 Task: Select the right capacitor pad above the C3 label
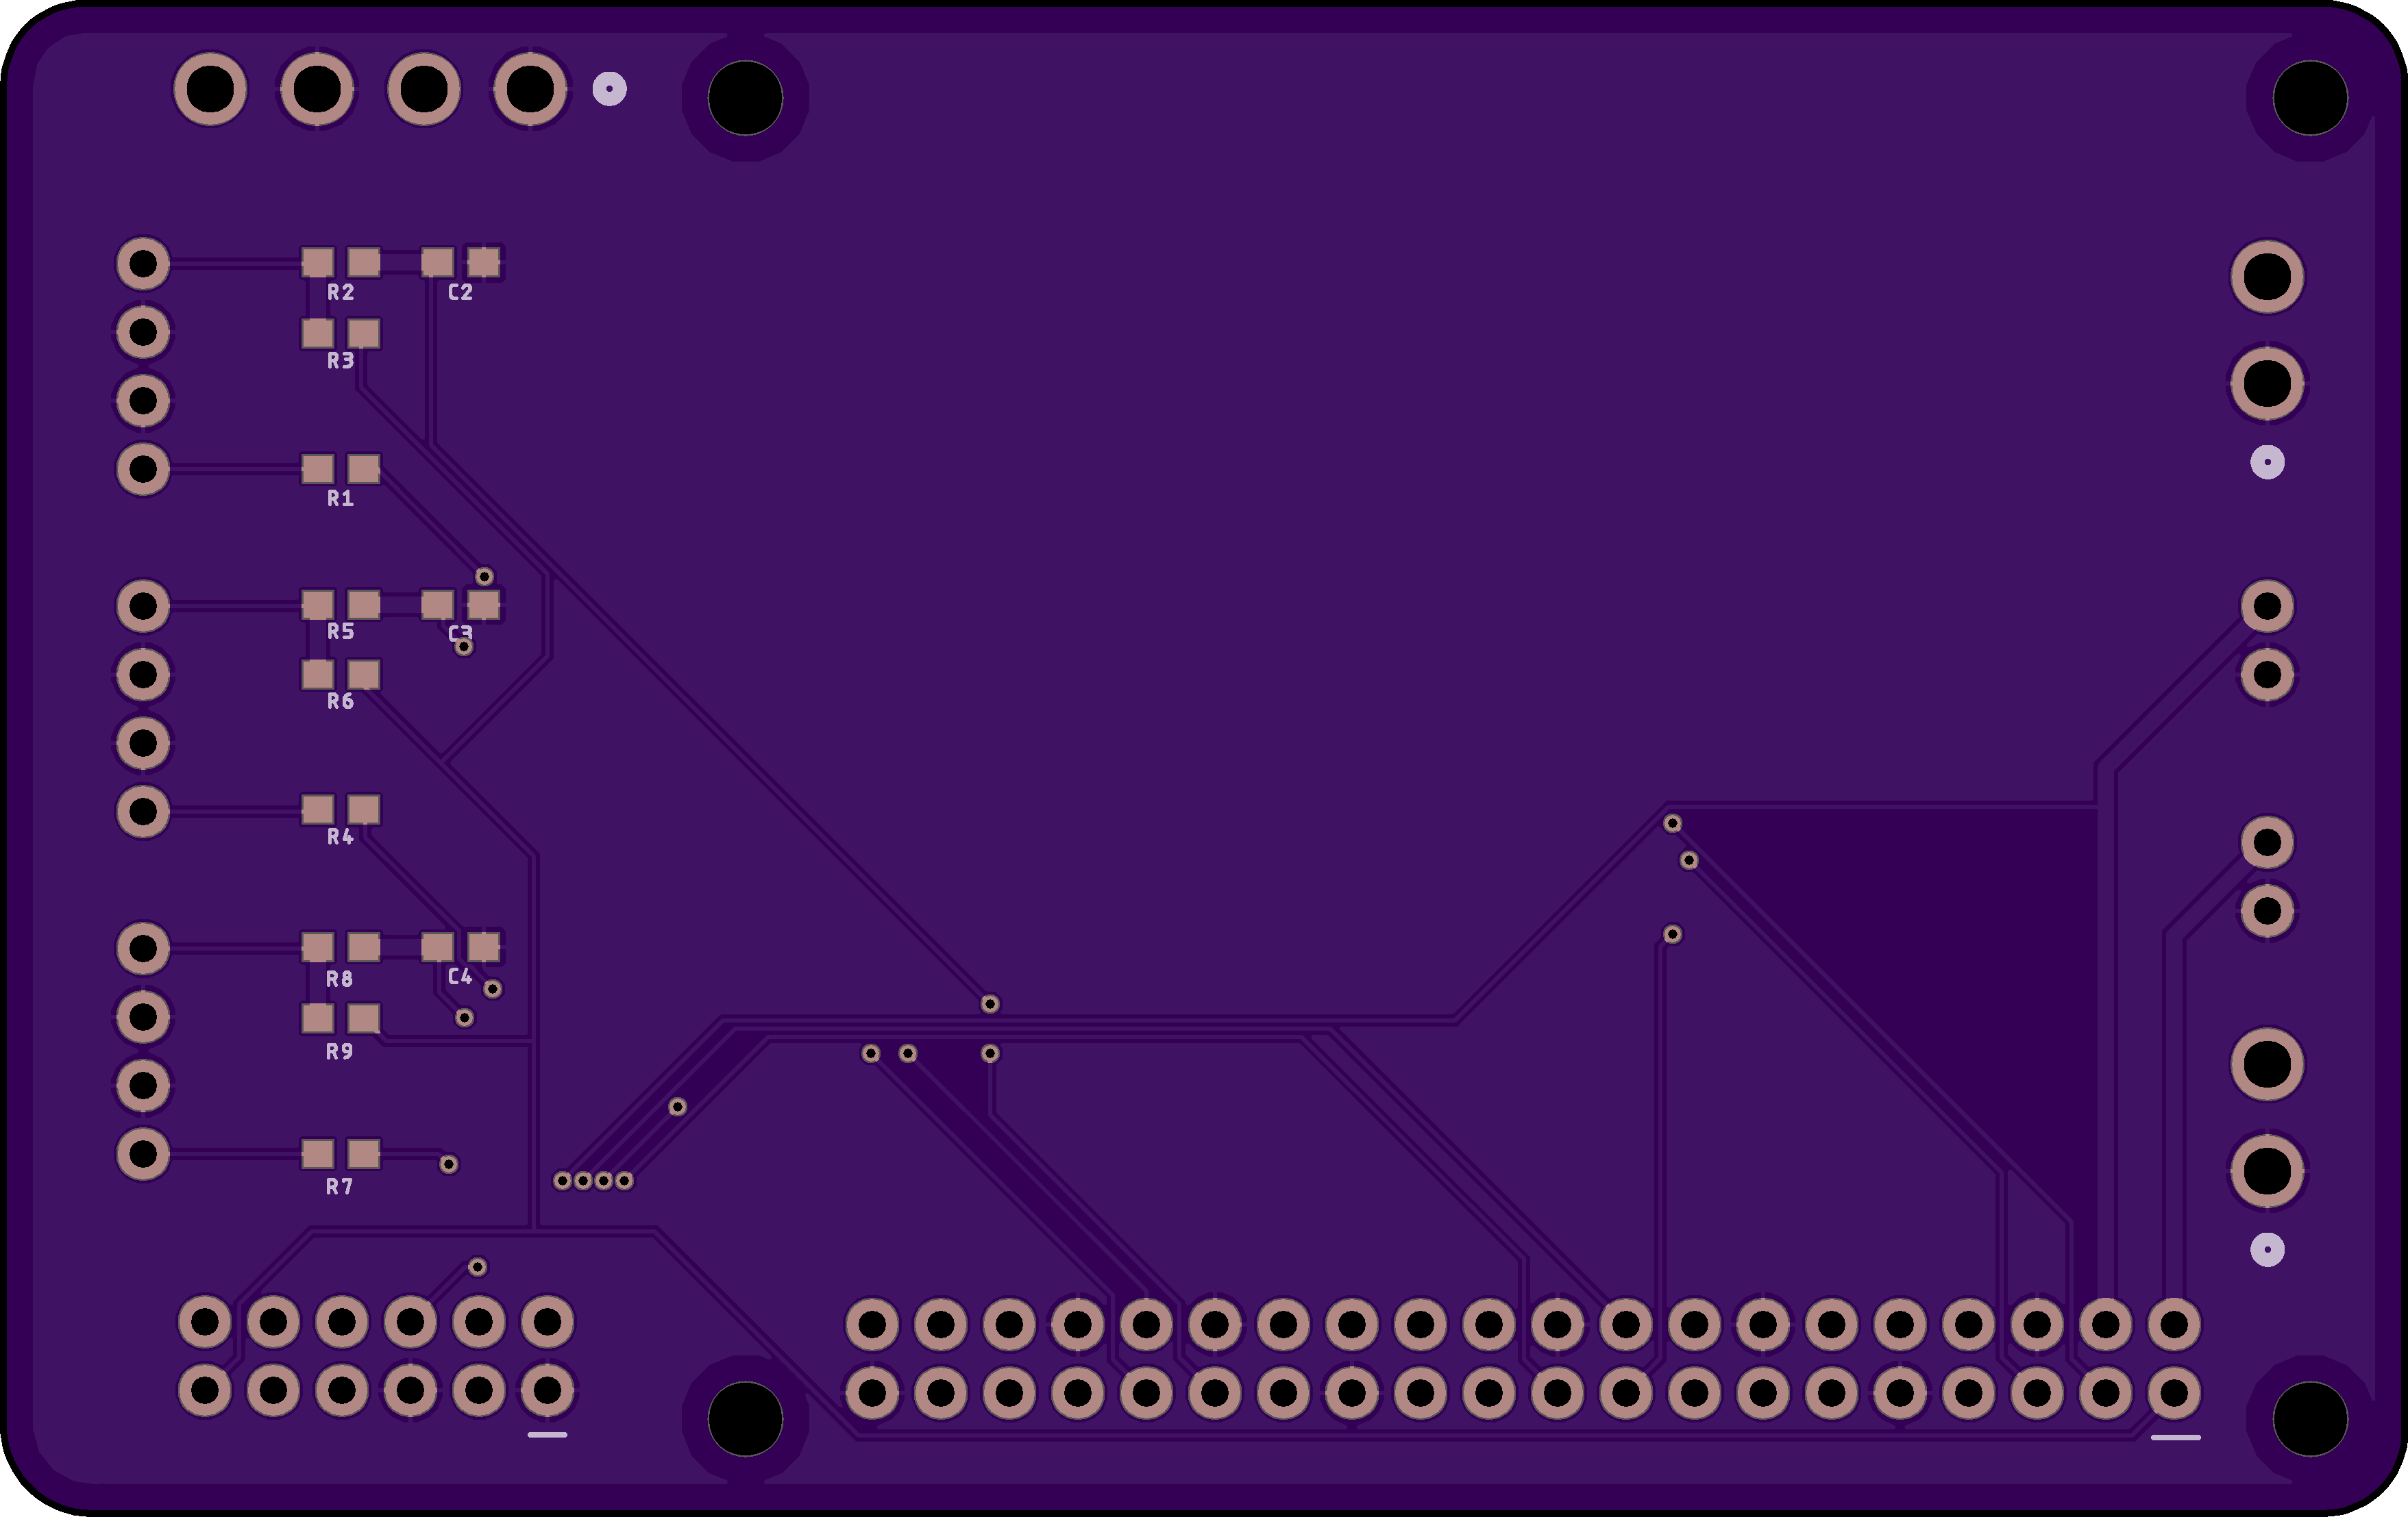(484, 605)
